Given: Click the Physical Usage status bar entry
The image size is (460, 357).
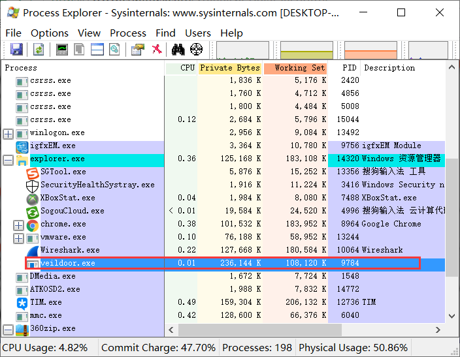Looking at the screenshot, I should pyautogui.click(x=353, y=348).
